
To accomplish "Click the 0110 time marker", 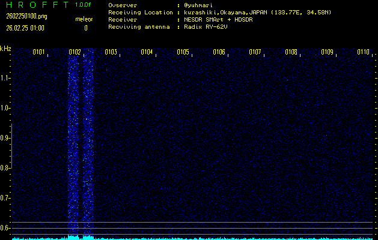I will tap(363, 52).
